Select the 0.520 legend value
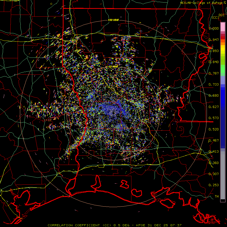Viewport: 227px width, 227px height. [x=214, y=129]
